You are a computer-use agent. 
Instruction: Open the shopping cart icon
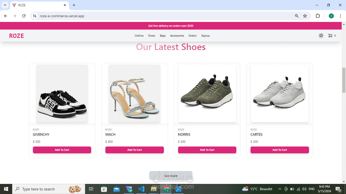click(330, 36)
